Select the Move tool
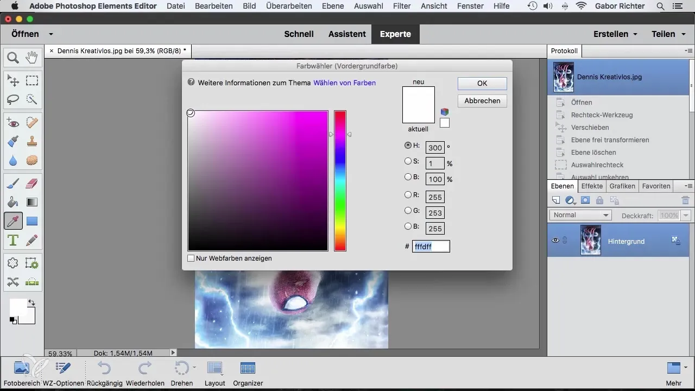This screenshot has height=391, width=695. pos(14,81)
